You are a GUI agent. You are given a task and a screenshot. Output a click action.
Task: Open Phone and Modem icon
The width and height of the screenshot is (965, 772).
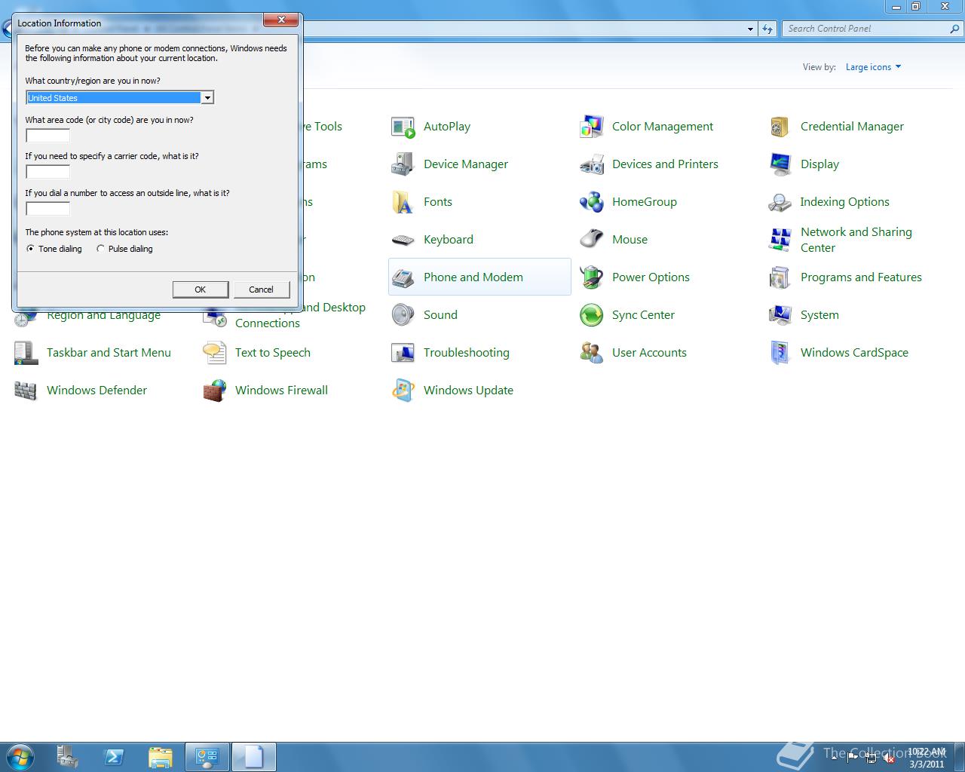403,277
